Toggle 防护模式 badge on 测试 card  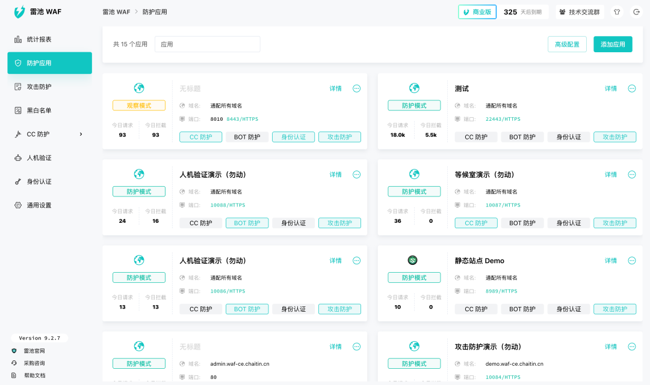[x=414, y=106]
